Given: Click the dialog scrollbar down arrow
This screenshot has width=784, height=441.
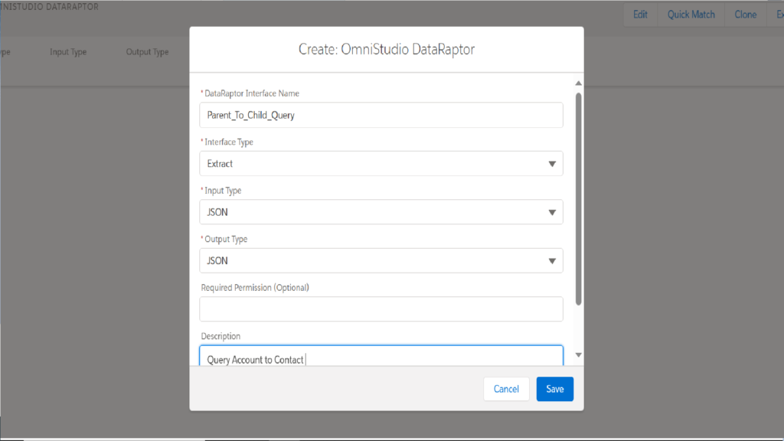Looking at the screenshot, I should tap(579, 355).
